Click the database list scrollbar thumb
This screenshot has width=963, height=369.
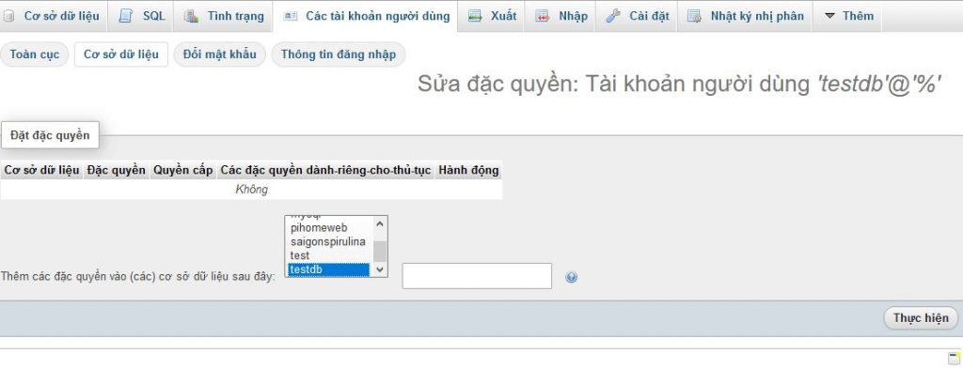tap(380, 252)
